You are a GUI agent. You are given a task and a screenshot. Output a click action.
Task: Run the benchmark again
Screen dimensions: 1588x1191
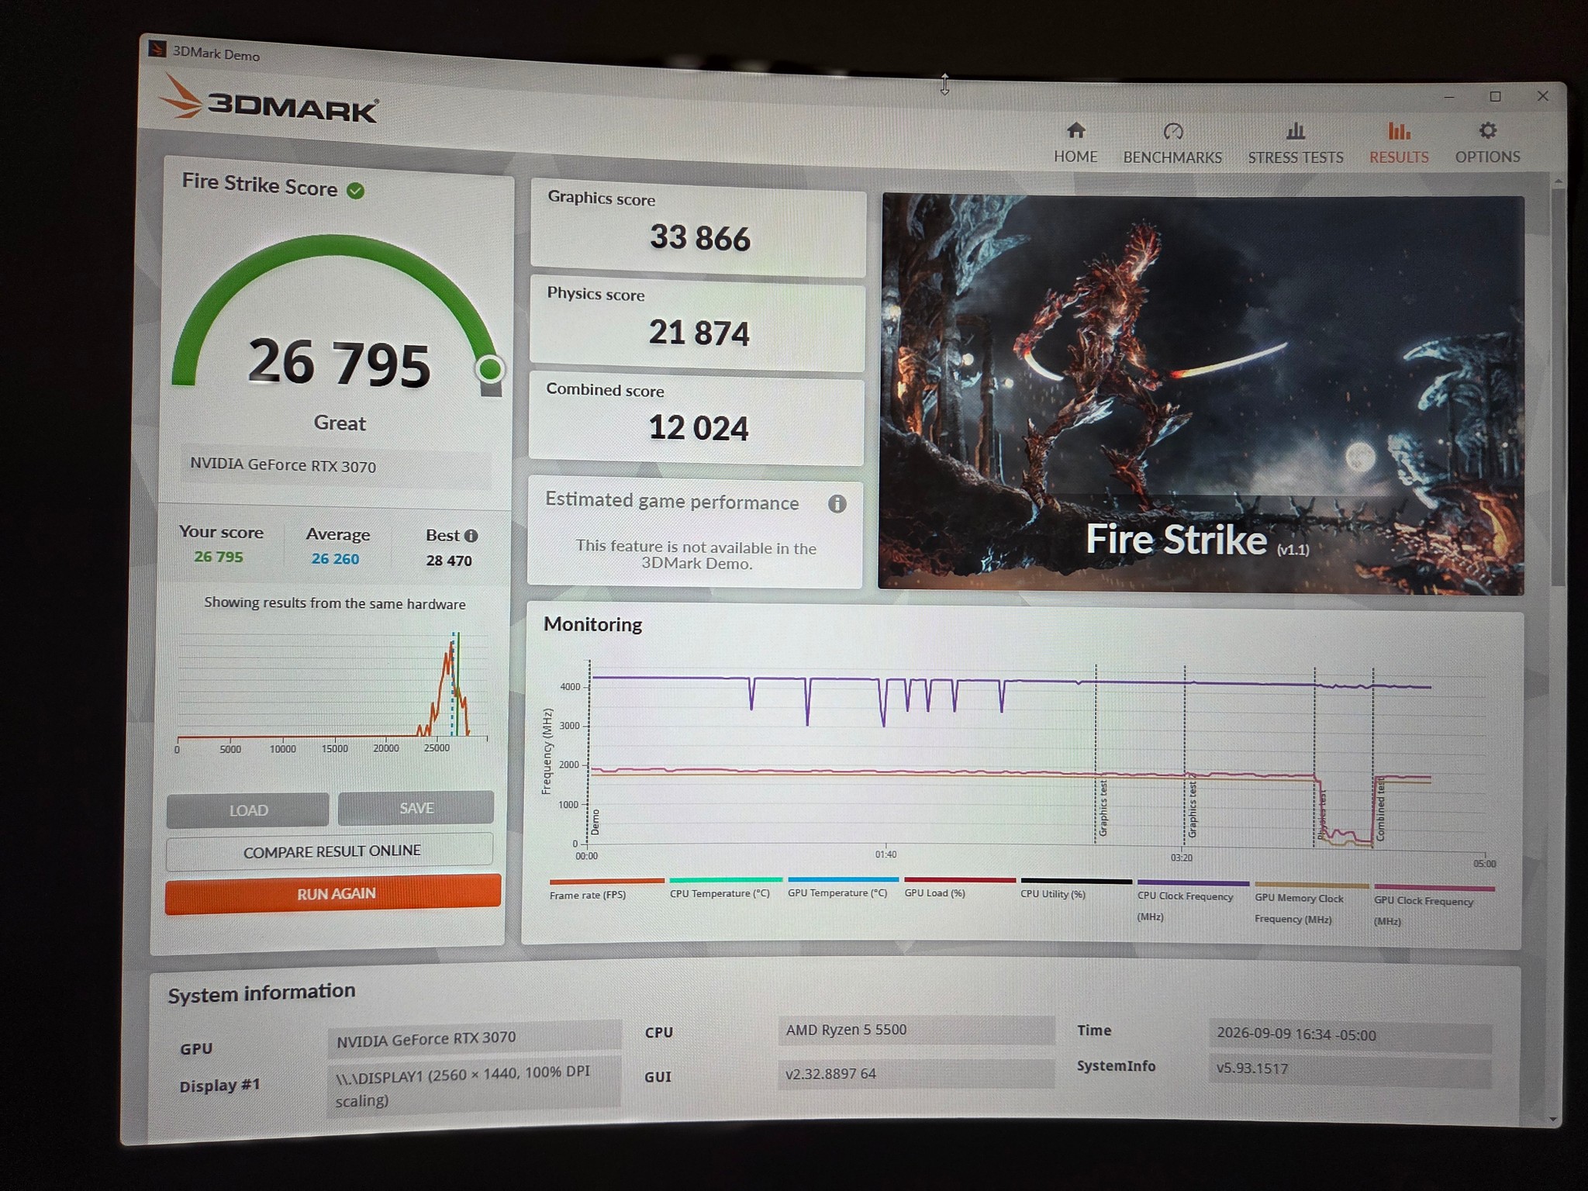[334, 894]
